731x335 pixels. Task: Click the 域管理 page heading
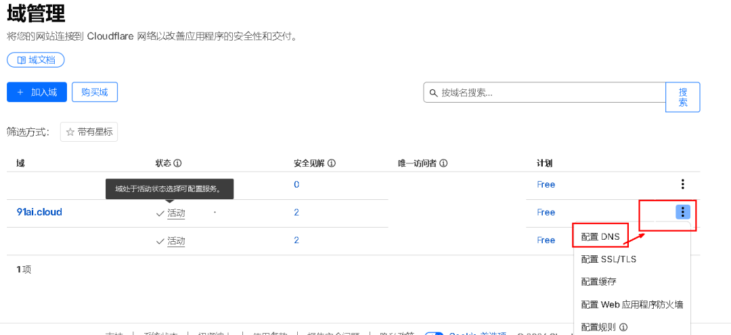(36, 14)
